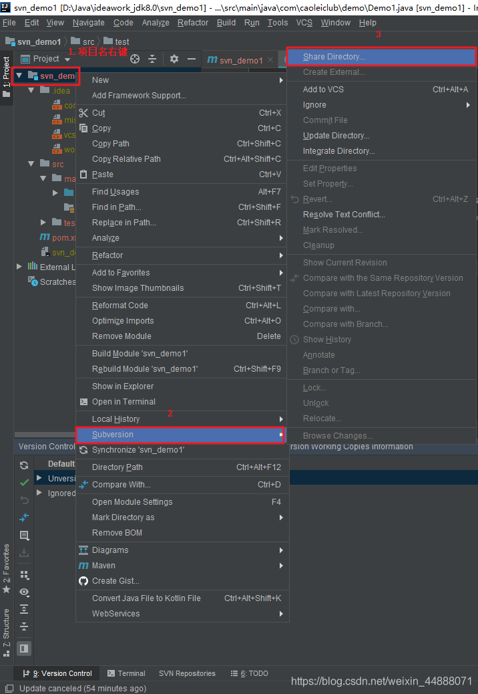Toggle the eye view options icon
478x694 pixels.
tap(24, 592)
